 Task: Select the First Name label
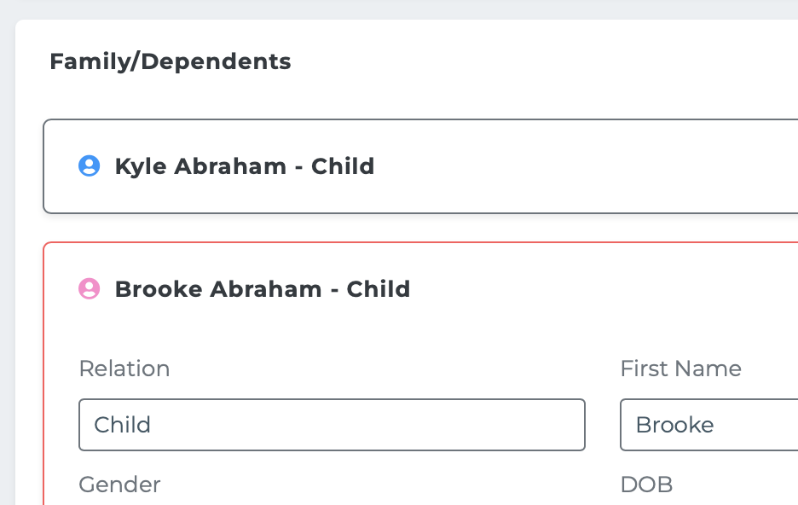click(x=681, y=368)
